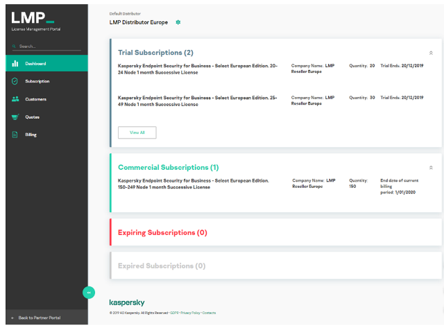Viewport: 444px width, 328px height.
Task: Click the Quotes cart icon
Action: pyautogui.click(x=15, y=116)
